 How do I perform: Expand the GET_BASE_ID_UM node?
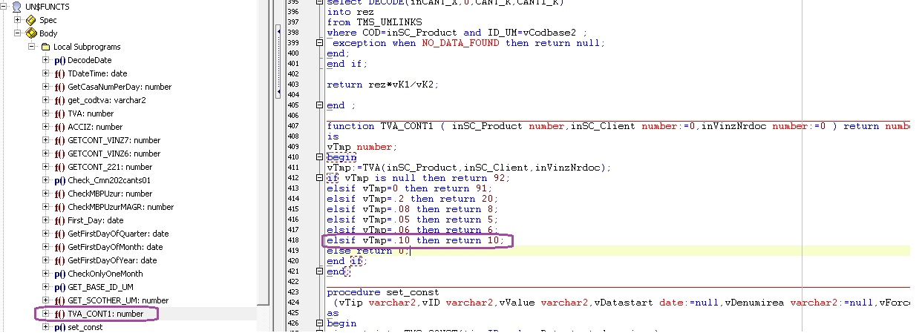pyautogui.click(x=46, y=287)
